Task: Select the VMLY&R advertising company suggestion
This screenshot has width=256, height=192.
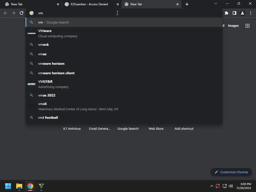Action: point(124,84)
